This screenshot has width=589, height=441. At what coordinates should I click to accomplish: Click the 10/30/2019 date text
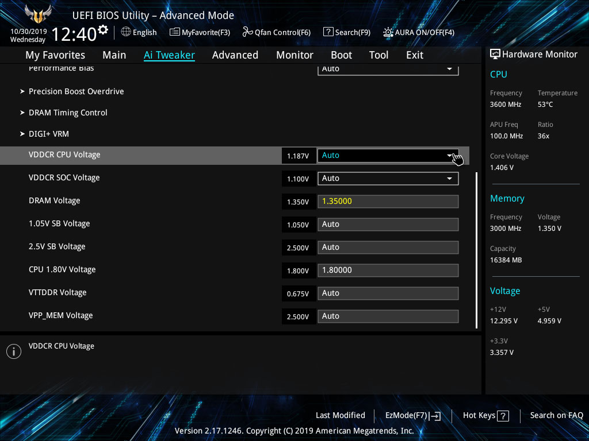click(29, 32)
